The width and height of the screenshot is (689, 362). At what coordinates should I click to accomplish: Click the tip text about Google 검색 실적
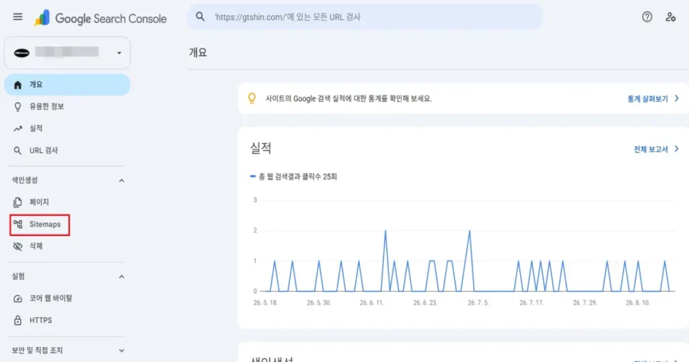(x=349, y=99)
